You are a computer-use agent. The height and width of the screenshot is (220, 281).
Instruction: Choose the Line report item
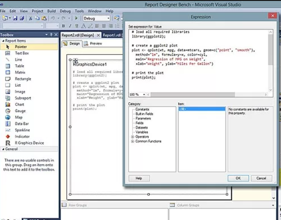(29, 60)
